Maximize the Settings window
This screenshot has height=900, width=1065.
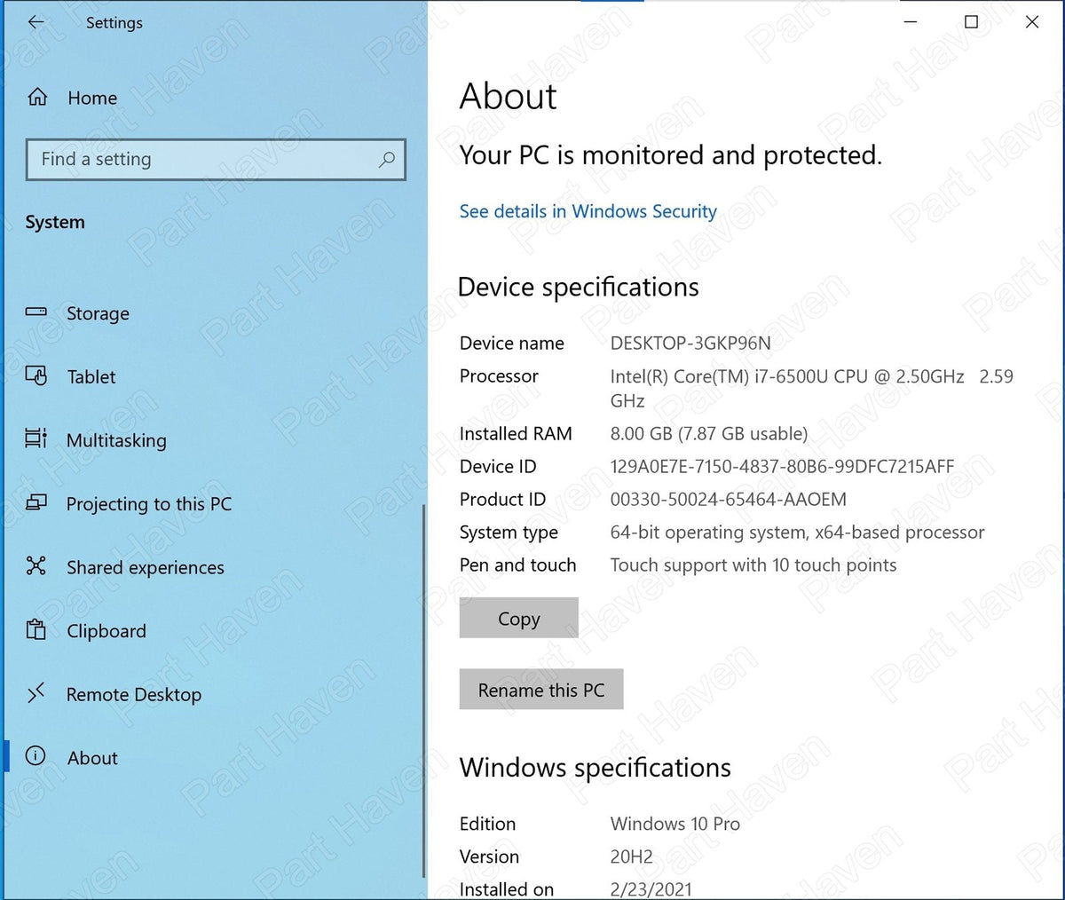coord(971,22)
